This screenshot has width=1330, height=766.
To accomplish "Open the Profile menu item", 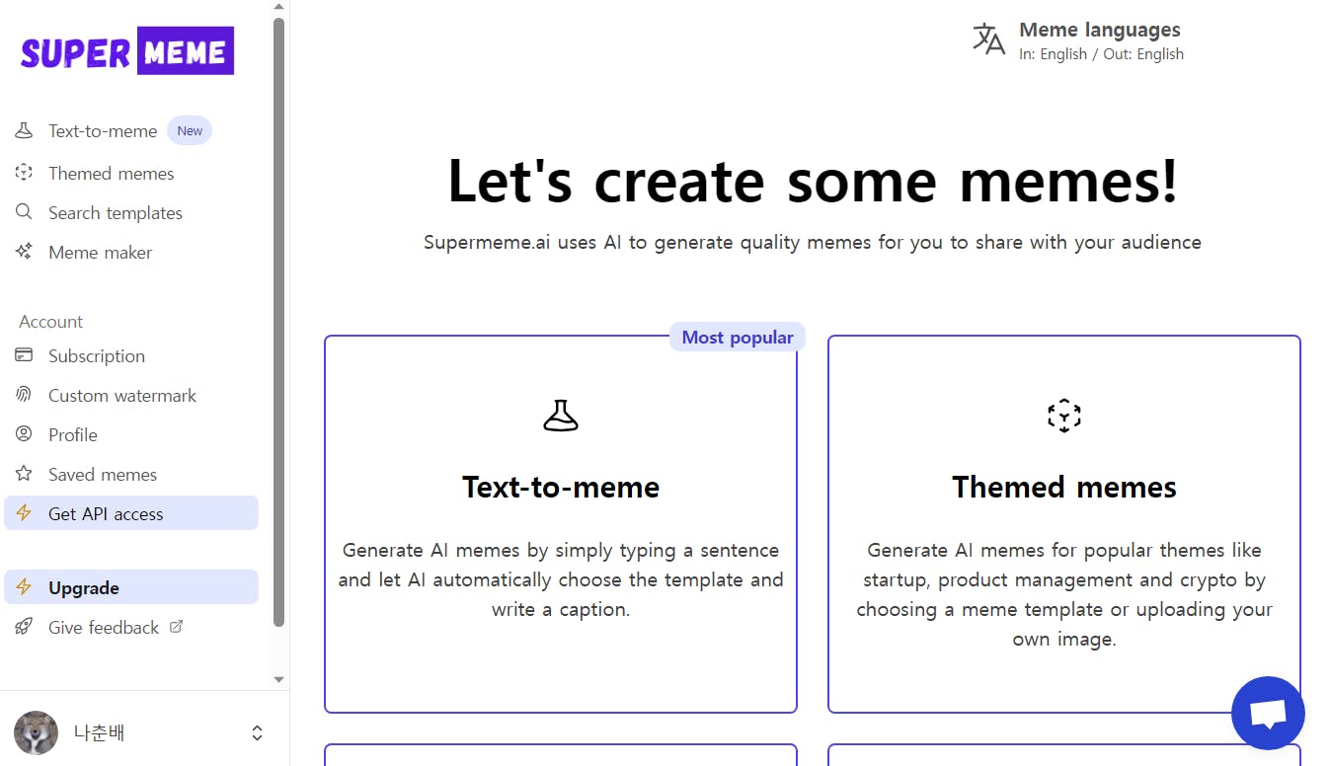I will (73, 434).
